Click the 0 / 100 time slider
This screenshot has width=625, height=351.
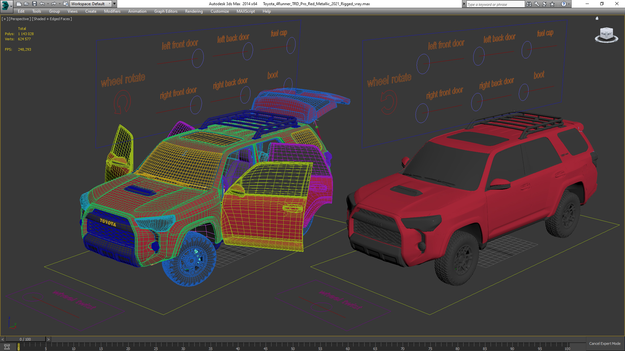(x=25, y=339)
